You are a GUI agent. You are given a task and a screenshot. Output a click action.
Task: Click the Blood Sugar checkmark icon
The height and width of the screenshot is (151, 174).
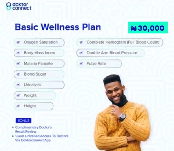(x=18, y=74)
